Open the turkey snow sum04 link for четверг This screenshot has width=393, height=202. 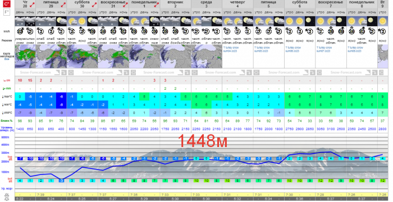coord(231,49)
